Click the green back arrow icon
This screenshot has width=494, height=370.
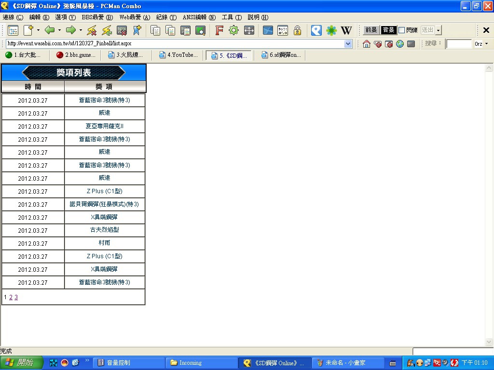coord(49,30)
